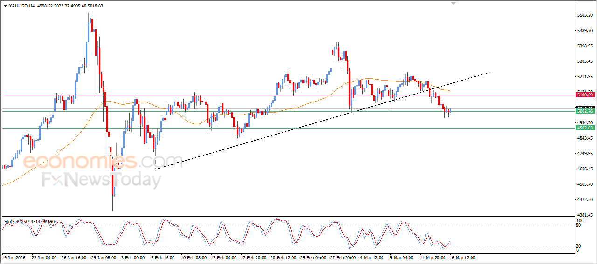Click the 4934.20 price axis label

click(584, 123)
